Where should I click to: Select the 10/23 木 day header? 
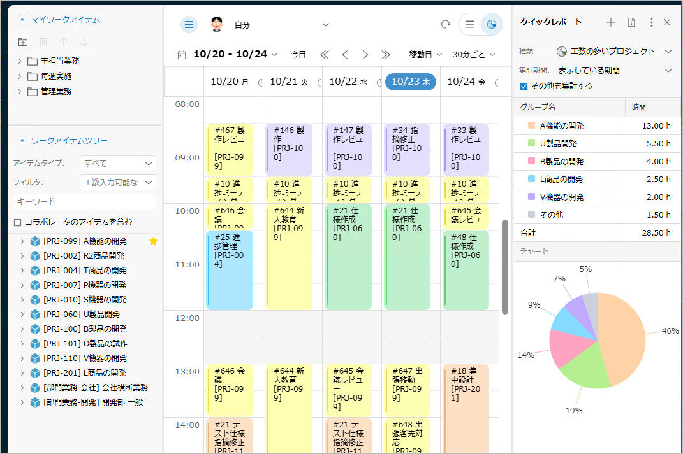[411, 82]
